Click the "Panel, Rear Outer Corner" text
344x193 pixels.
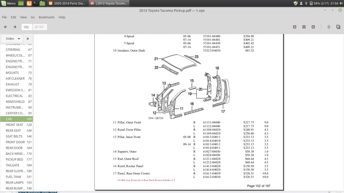[x=134, y=173]
